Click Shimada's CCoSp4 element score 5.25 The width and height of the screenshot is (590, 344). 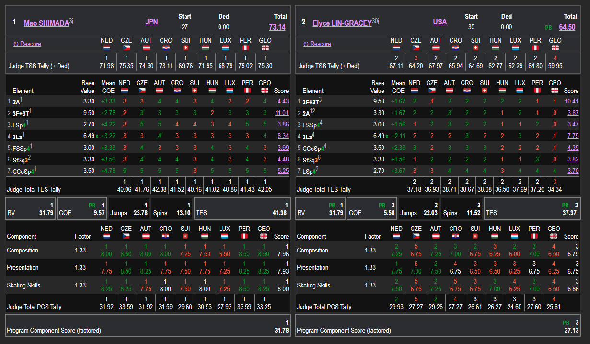[283, 171]
